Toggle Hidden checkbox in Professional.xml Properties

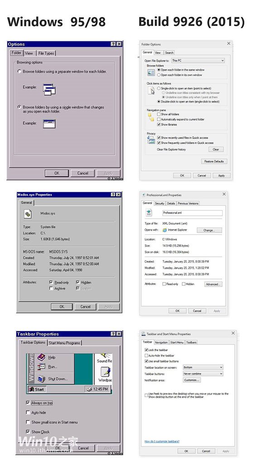pos(184,284)
